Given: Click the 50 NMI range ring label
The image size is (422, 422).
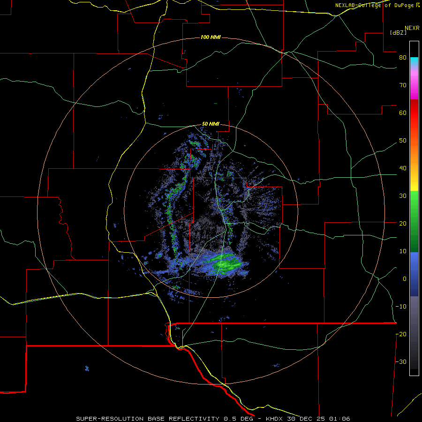Looking at the screenshot, I should coord(211,124).
